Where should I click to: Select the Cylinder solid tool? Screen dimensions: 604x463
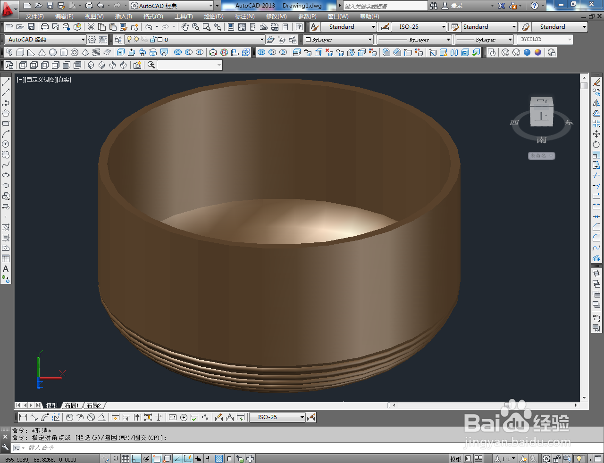pyautogui.click(x=64, y=52)
